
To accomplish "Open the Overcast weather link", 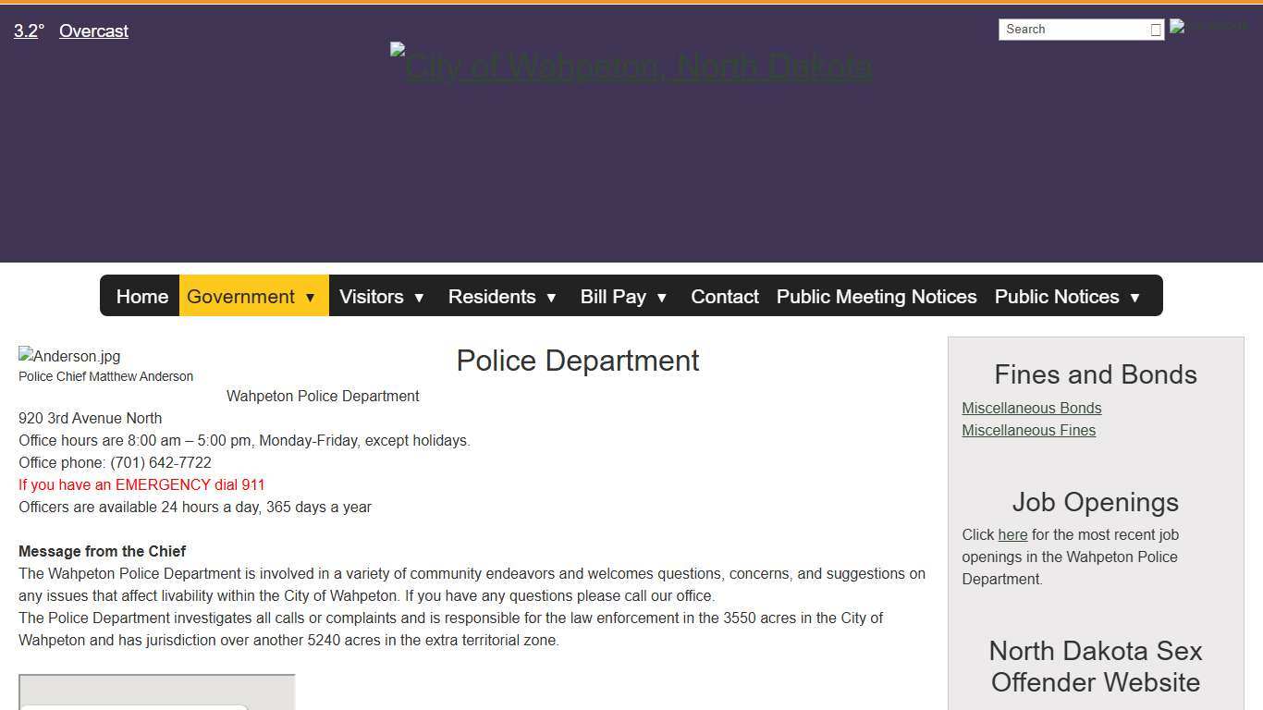I will 92,31.
